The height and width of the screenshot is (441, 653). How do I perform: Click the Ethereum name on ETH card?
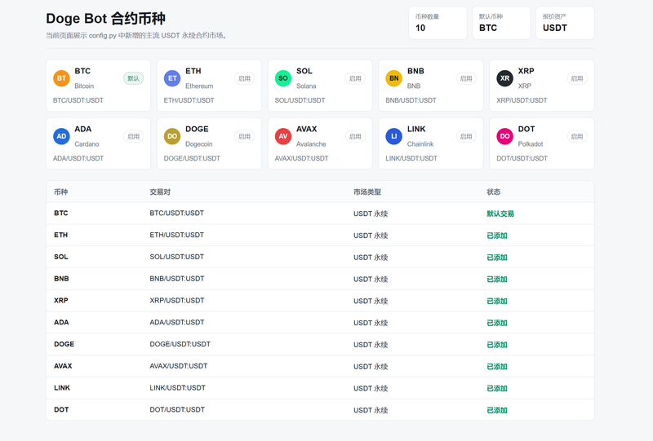(x=199, y=86)
